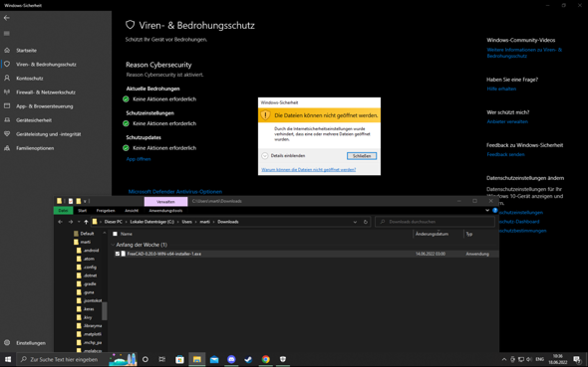Toggle the hamburger navigation menu
This screenshot has width=588, height=367.
click(7, 34)
